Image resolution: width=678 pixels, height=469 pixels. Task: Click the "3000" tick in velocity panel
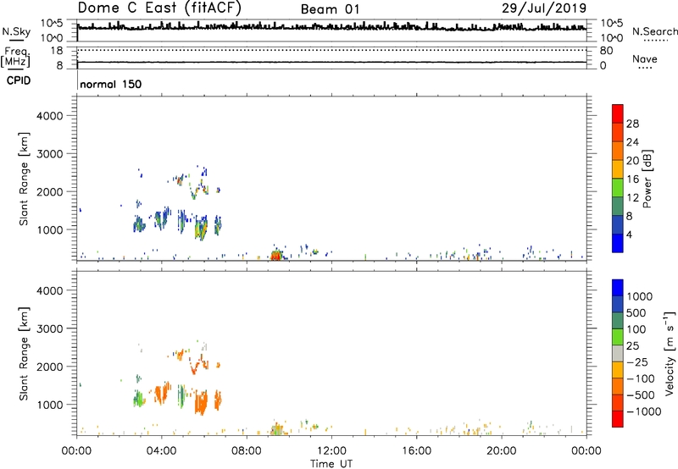point(50,328)
